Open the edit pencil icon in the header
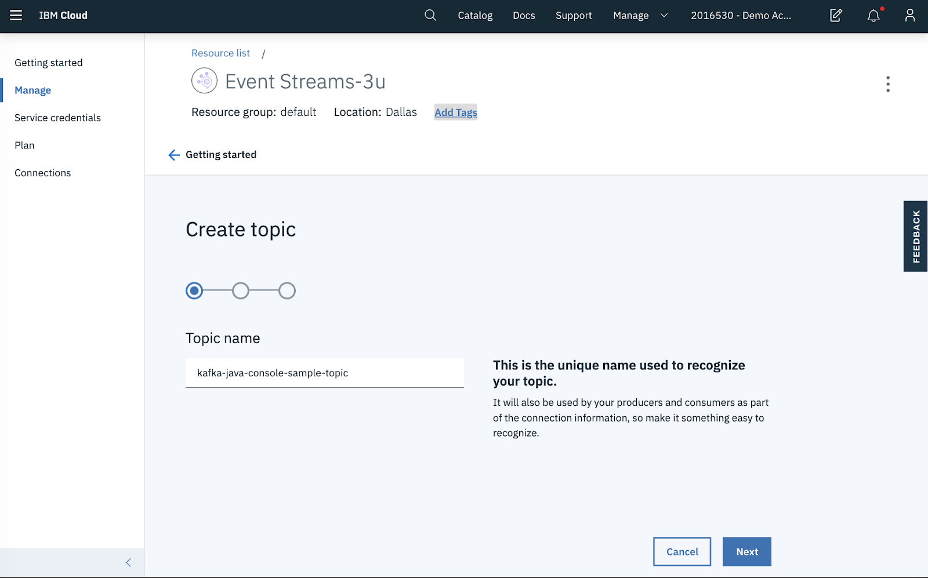Screen dimensions: 928x578 tap(836, 16)
